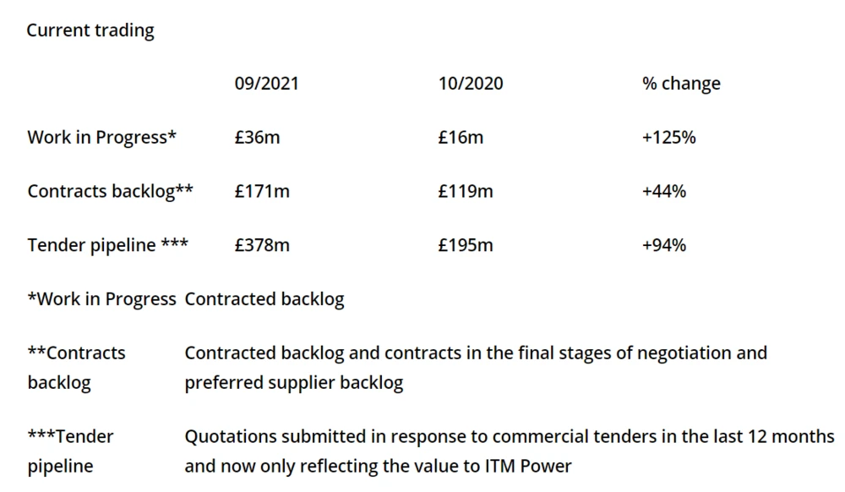Select the 09/2021 column header

(266, 84)
